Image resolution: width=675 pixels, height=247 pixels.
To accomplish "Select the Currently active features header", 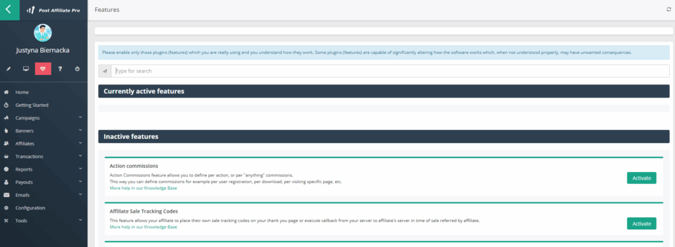I will [x=384, y=92].
